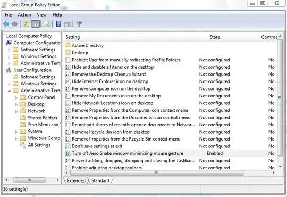Open Help via the question mark icon

(x=58, y=24)
